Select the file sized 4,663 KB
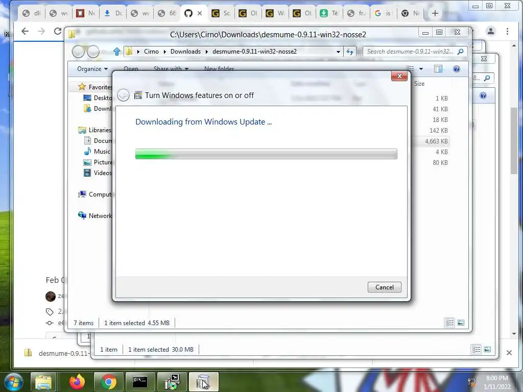Viewport: 523px width, 392px height. [x=436, y=141]
